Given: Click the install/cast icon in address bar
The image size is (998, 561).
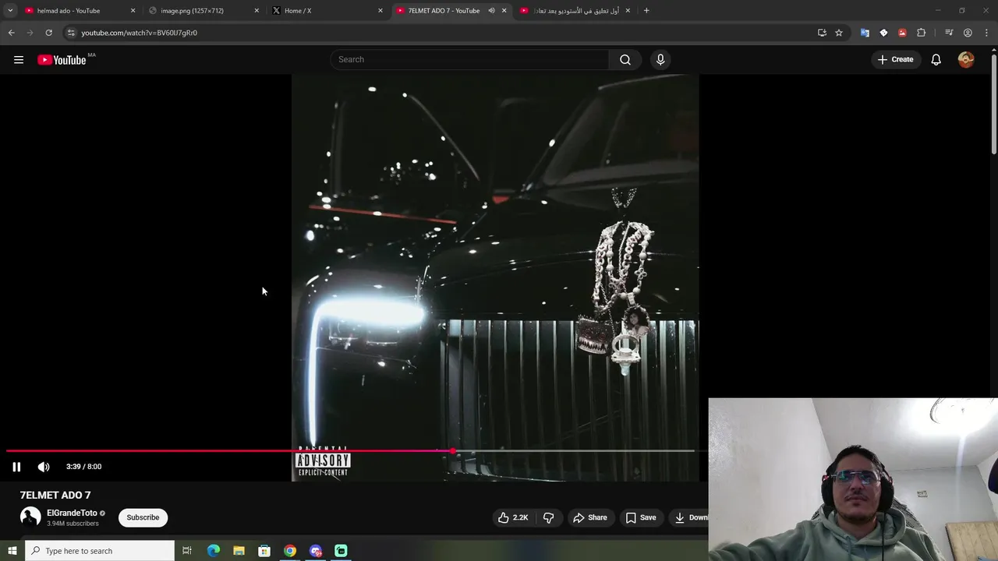Looking at the screenshot, I should pos(822,33).
